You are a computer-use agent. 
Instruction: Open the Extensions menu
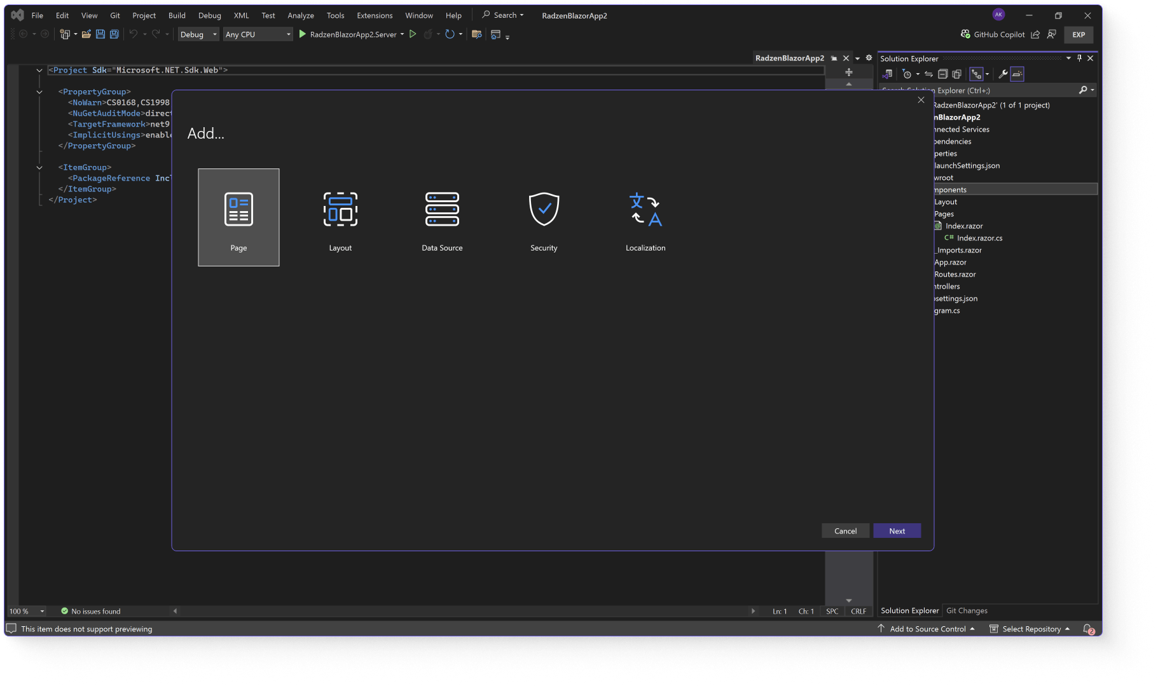coord(375,15)
